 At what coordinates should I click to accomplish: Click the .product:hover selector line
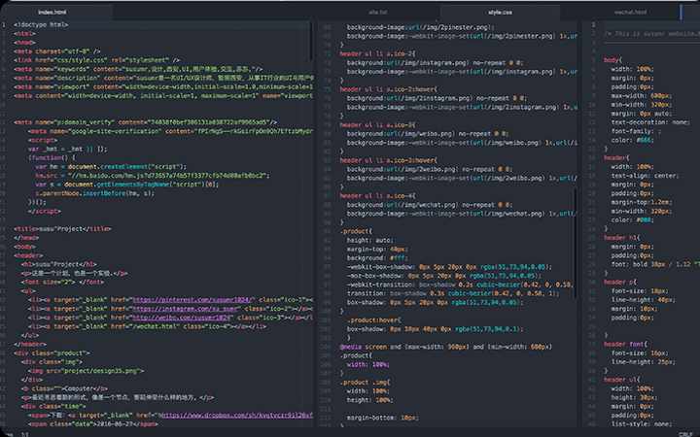(x=373, y=319)
